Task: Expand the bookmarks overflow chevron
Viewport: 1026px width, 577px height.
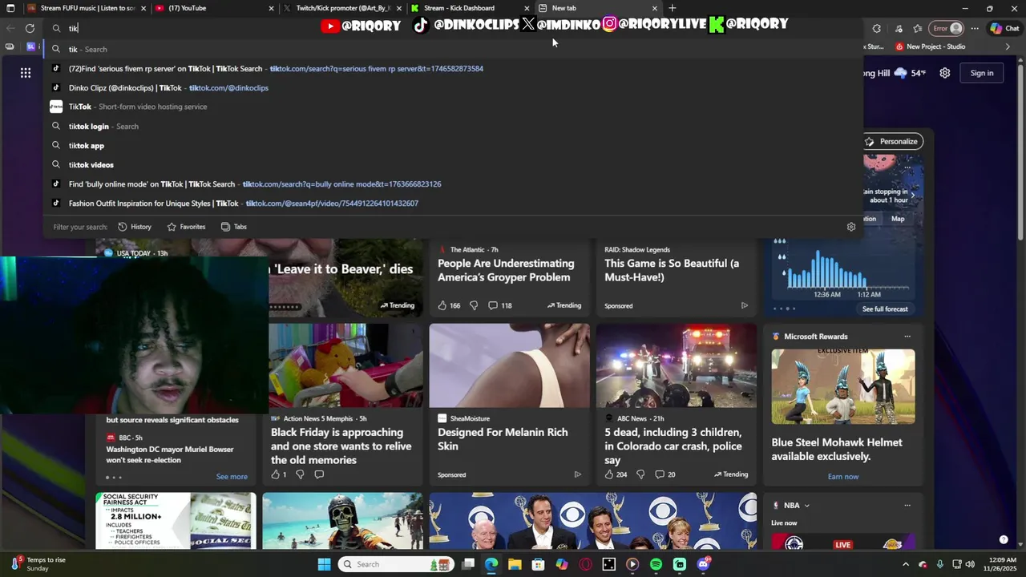Action: (x=1008, y=46)
